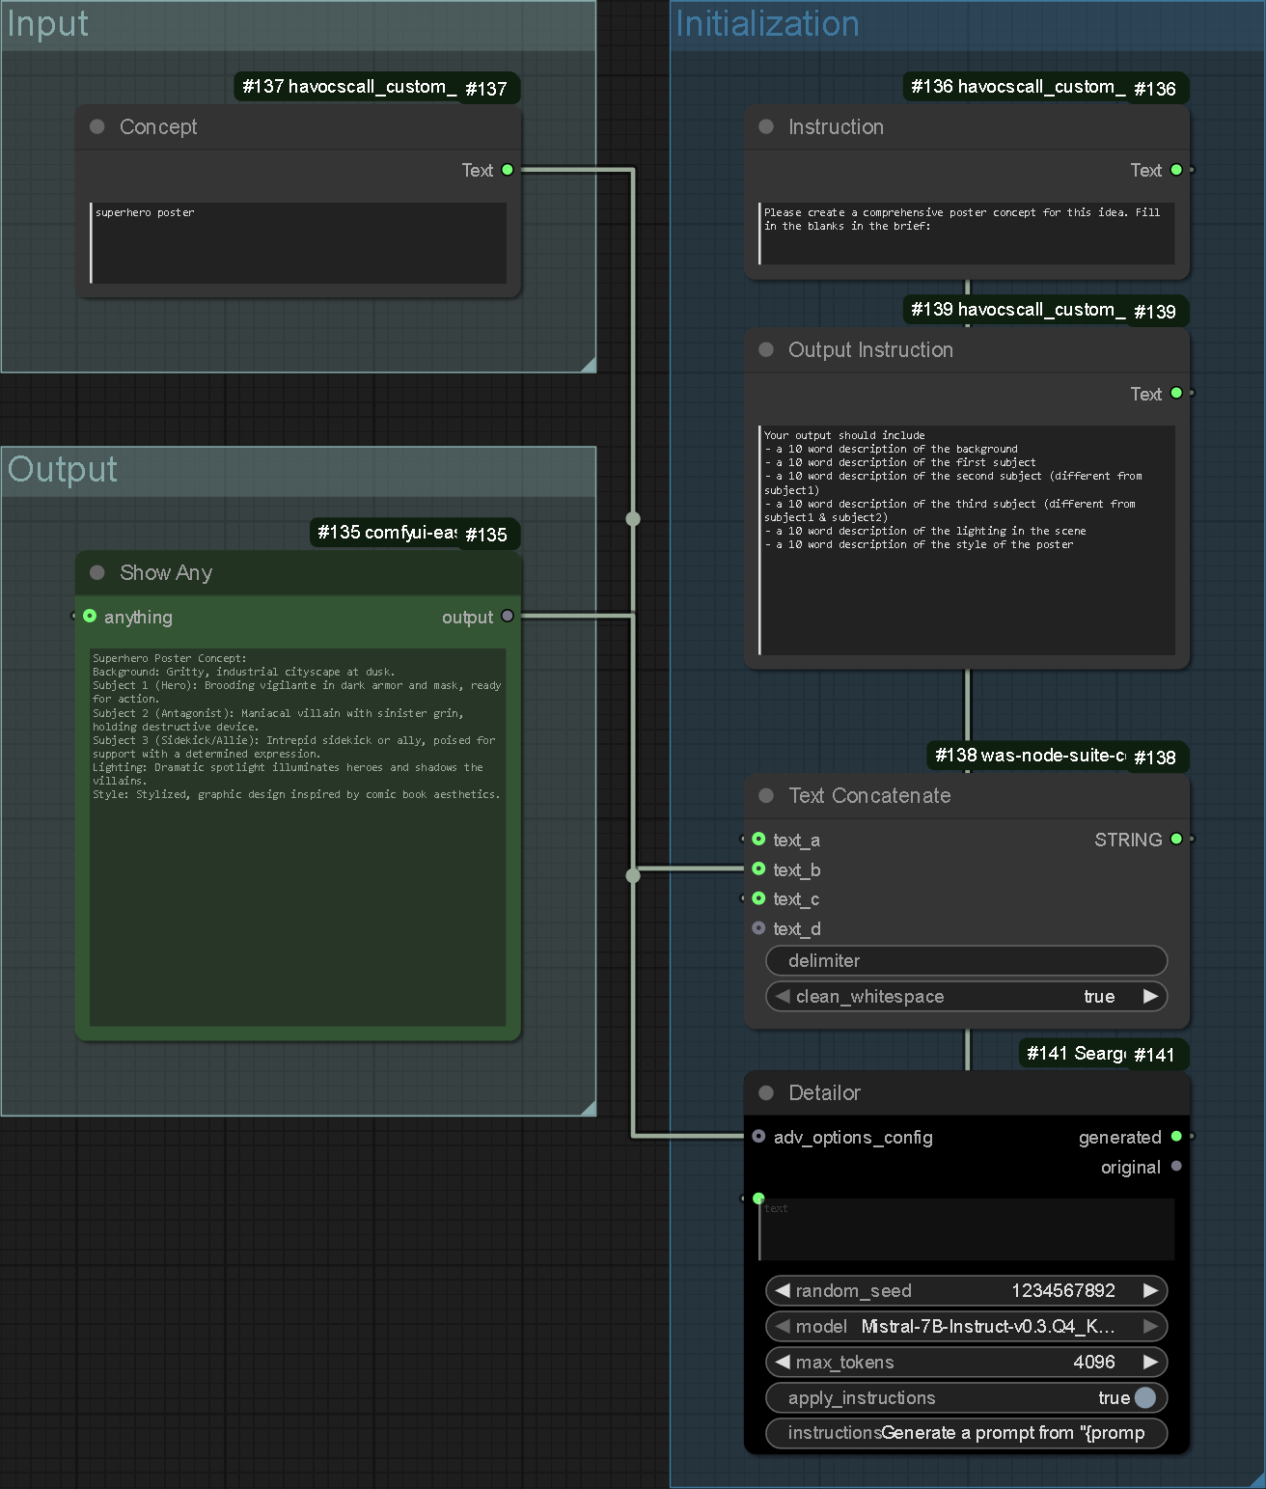Click the max_tokens value 4096
The image size is (1266, 1489).
coord(1094,1362)
